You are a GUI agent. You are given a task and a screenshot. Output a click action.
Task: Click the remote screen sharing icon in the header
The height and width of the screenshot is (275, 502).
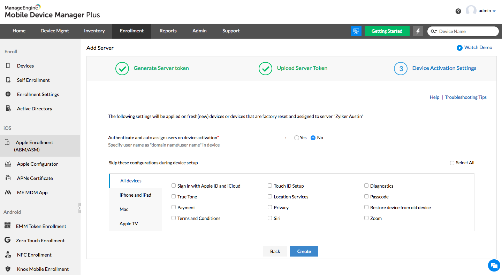pos(356,31)
